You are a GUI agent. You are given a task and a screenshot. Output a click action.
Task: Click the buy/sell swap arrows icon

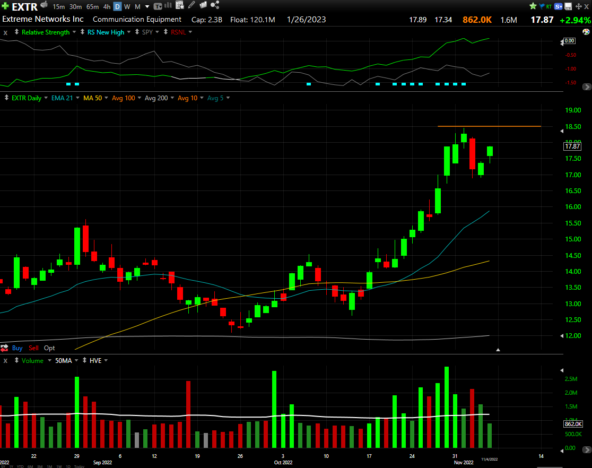5,348
